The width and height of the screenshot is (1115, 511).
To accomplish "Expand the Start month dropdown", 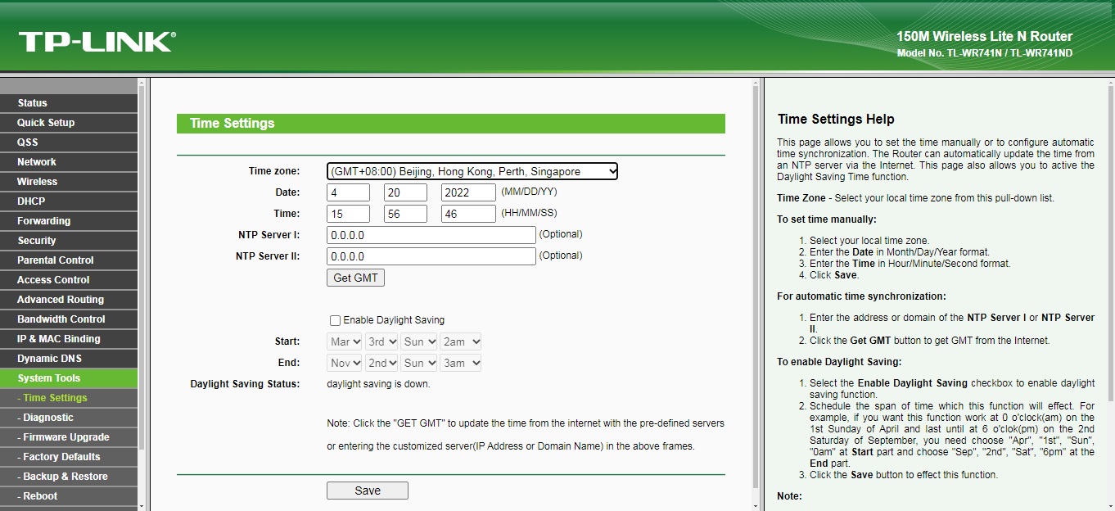I will click(345, 341).
